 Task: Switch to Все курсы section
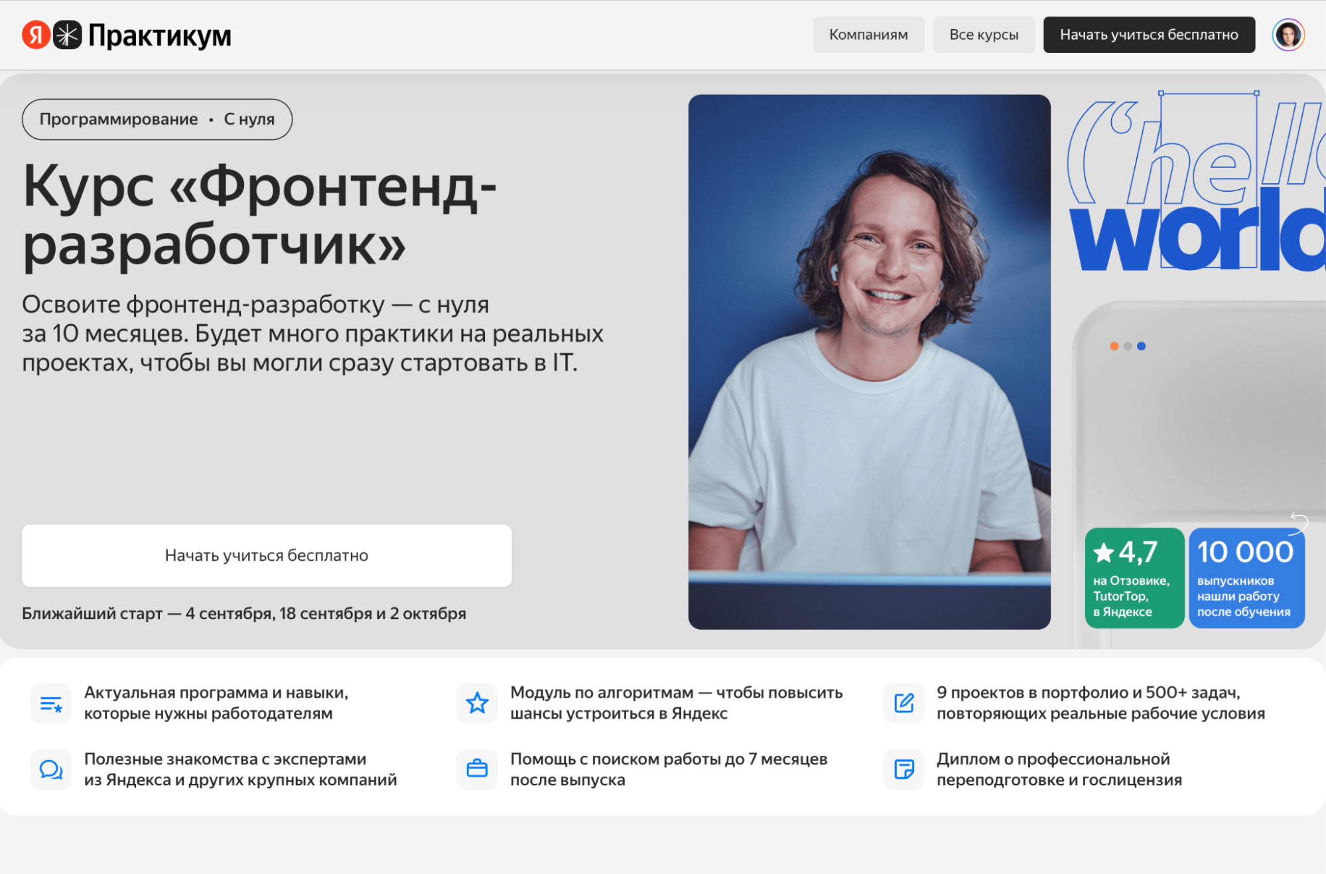tap(984, 35)
